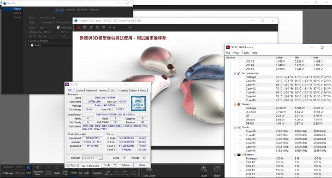Switch to the Still Image tab
Screen dimensions: 332x178
click(59, 10)
